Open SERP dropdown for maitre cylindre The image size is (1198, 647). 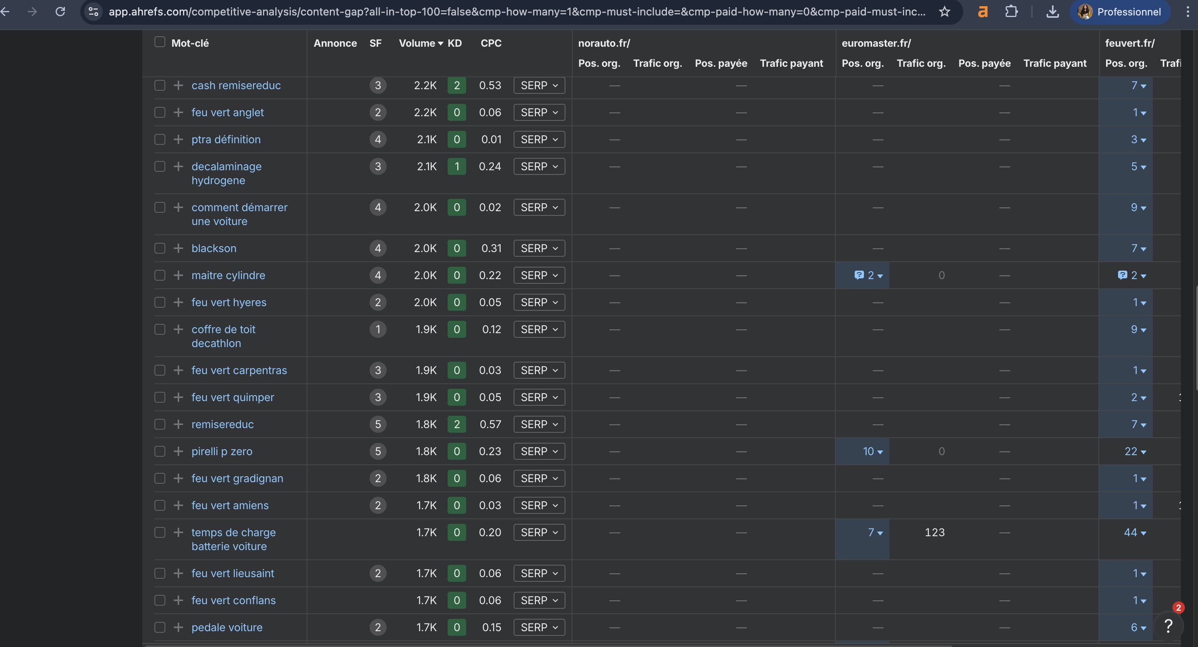pyautogui.click(x=539, y=275)
